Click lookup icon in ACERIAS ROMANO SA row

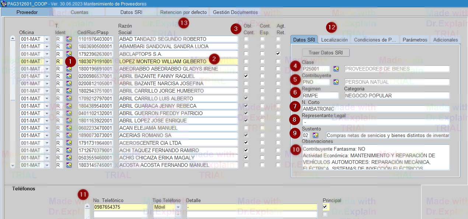[x=69, y=136]
